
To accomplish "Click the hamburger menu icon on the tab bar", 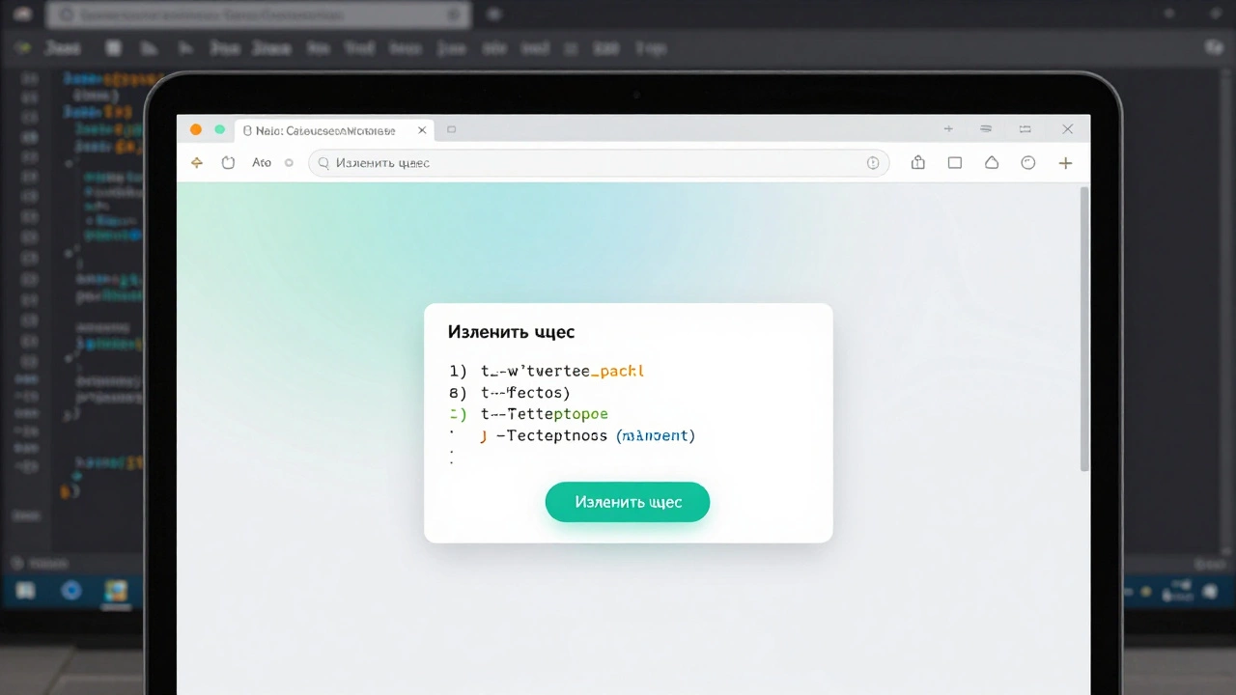I will tap(985, 128).
